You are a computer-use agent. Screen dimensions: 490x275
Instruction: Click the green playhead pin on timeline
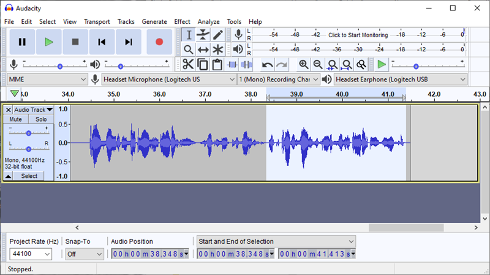14,94
